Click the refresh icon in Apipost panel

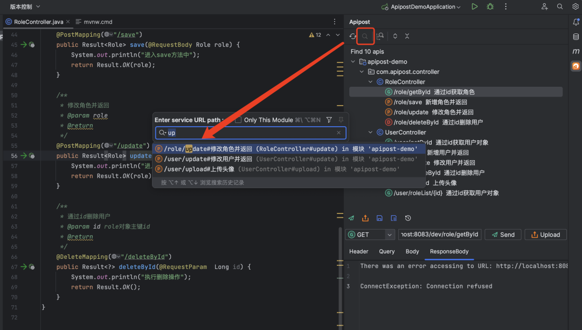(352, 36)
